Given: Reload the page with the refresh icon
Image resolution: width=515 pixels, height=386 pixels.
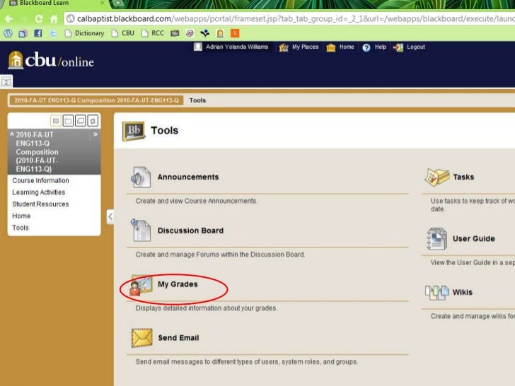Looking at the screenshot, I should 39,18.
